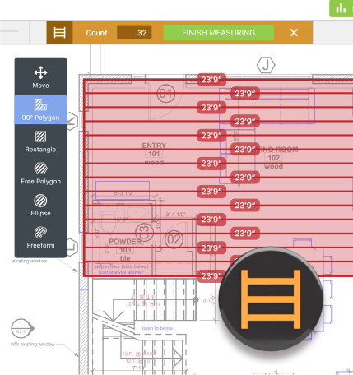Image resolution: width=353 pixels, height=375 pixels.
Task: Select the Move tool
Action: click(40, 77)
